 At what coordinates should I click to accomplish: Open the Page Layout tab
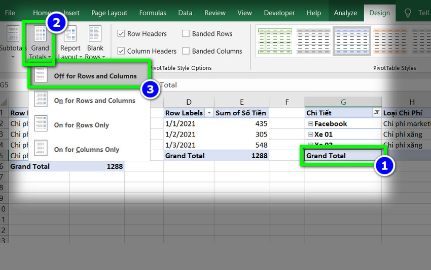pos(109,13)
